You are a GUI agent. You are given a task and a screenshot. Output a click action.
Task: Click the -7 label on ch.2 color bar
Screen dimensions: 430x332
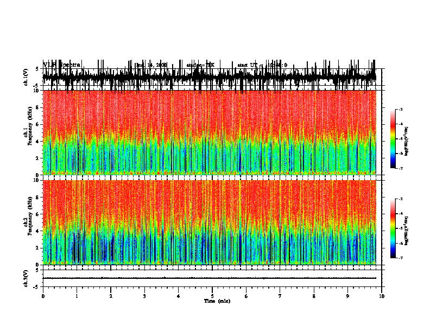click(x=400, y=258)
